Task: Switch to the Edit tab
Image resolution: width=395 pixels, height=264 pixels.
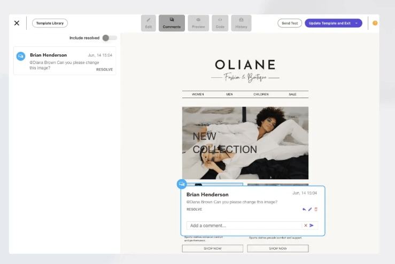Action: [149, 23]
